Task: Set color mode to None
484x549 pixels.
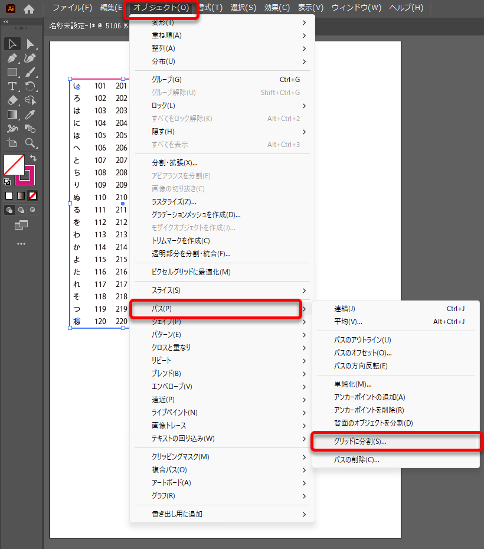Action: pos(33,195)
